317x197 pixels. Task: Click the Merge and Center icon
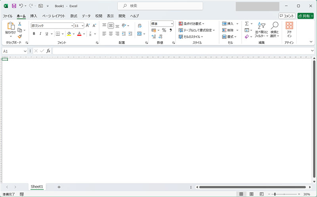[139, 34]
